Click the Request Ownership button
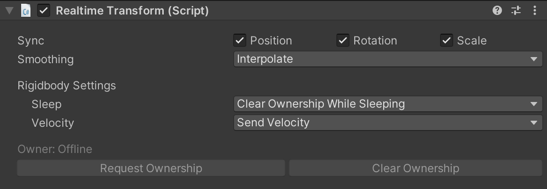 point(151,168)
